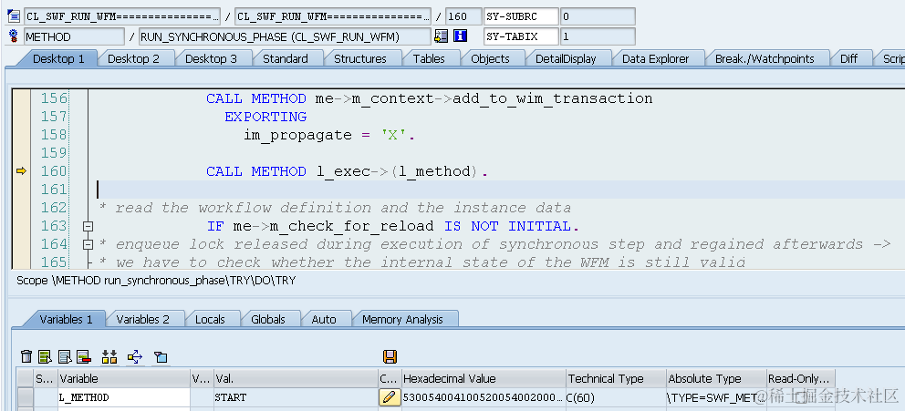Switch to the Desktop 3 tab

point(211,58)
